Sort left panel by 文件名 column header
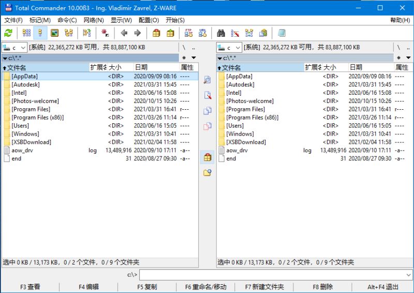This screenshot has width=414, height=293. 46,68
